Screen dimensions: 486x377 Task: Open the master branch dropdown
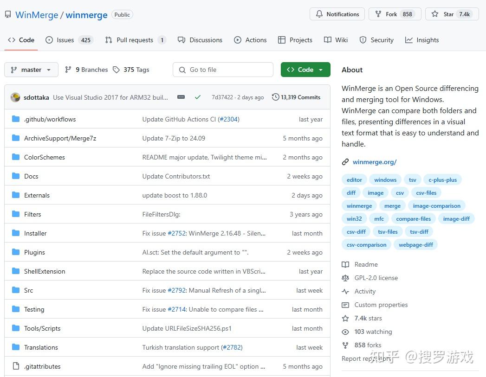point(31,70)
